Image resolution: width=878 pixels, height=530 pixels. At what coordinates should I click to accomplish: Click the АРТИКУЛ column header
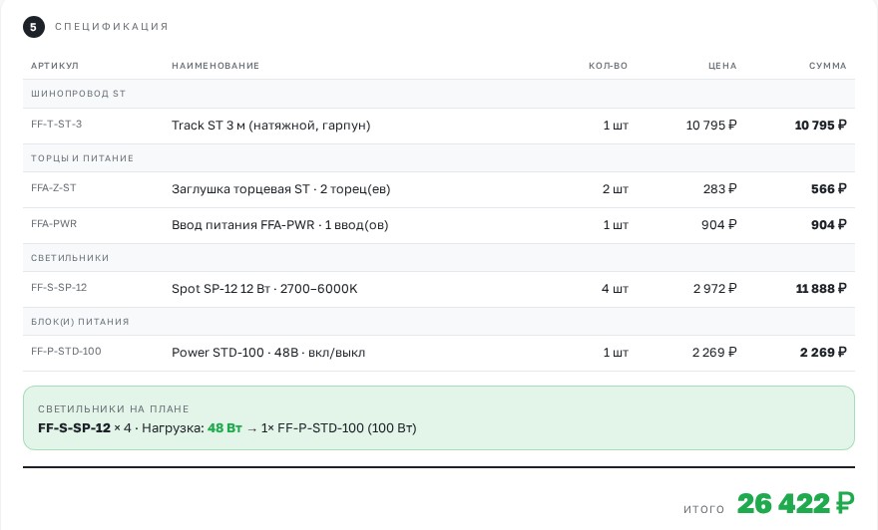[55, 66]
